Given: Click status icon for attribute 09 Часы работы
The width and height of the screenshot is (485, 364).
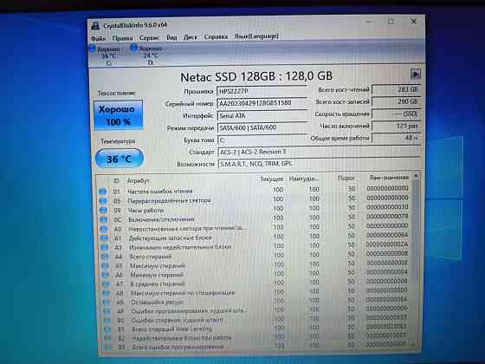Looking at the screenshot, I should tap(103, 211).
